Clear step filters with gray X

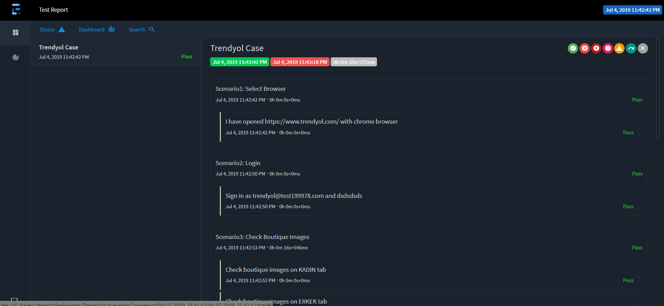tap(643, 48)
